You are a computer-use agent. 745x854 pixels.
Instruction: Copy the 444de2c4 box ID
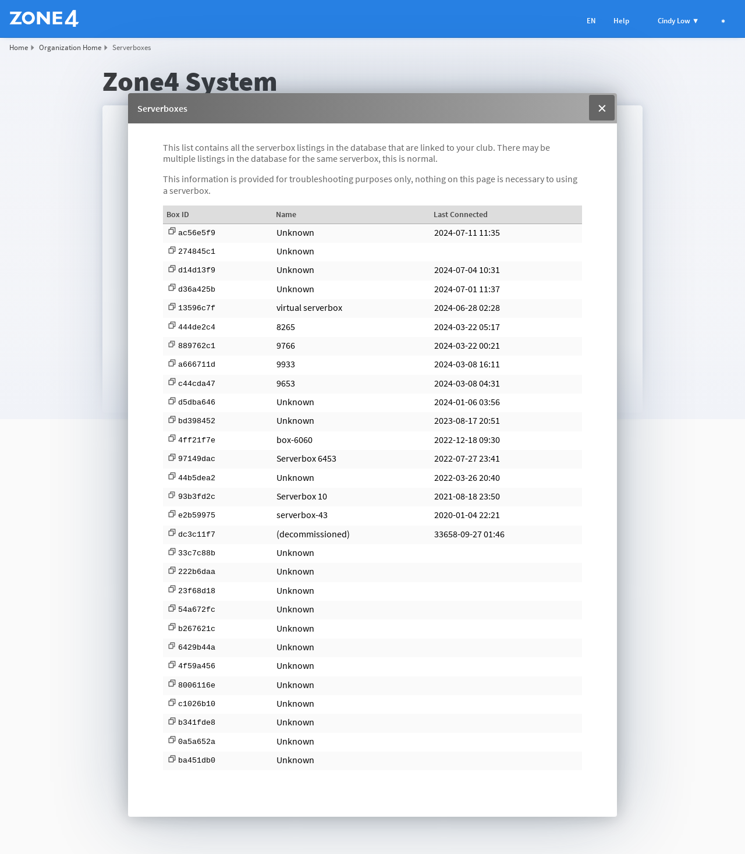coord(172,325)
